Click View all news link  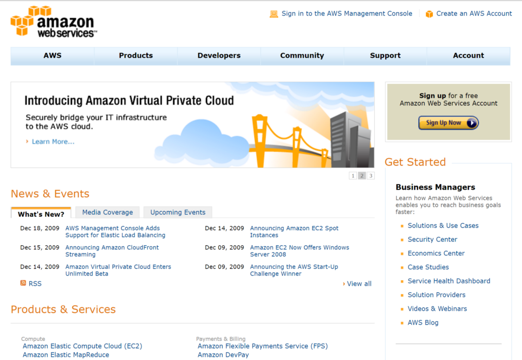coord(359,284)
